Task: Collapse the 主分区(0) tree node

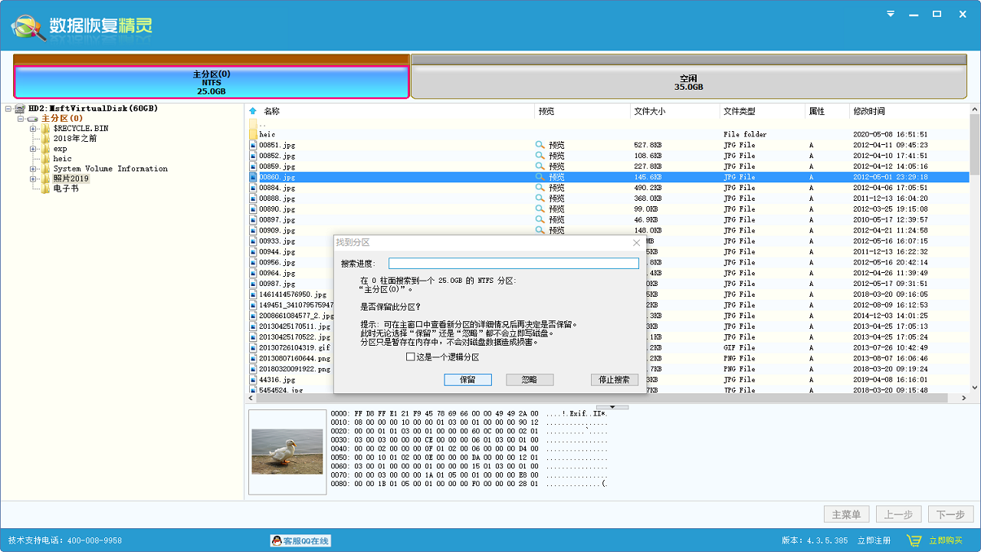Action: click(x=21, y=119)
